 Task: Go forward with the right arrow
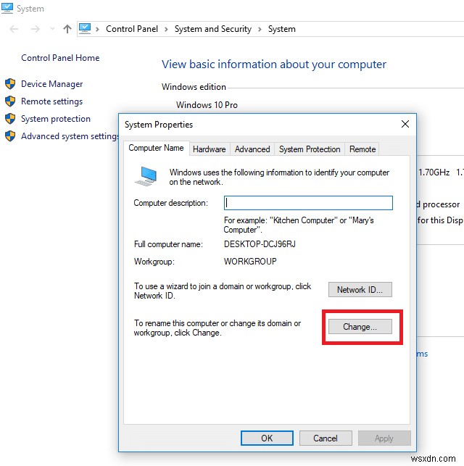click(36, 29)
